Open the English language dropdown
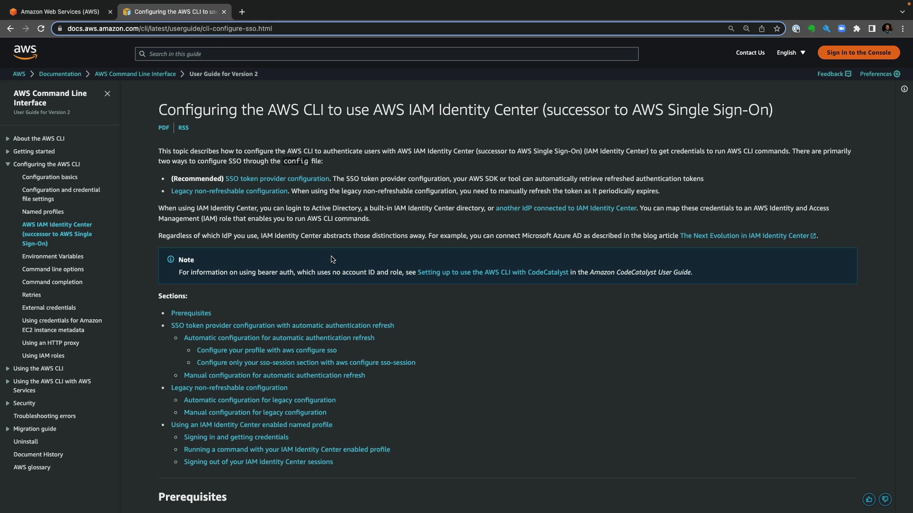The width and height of the screenshot is (913, 513). [791, 53]
